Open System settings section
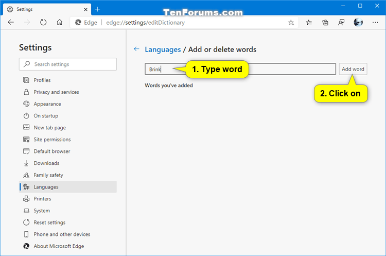The image size is (386, 256). [x=67, y=211]
